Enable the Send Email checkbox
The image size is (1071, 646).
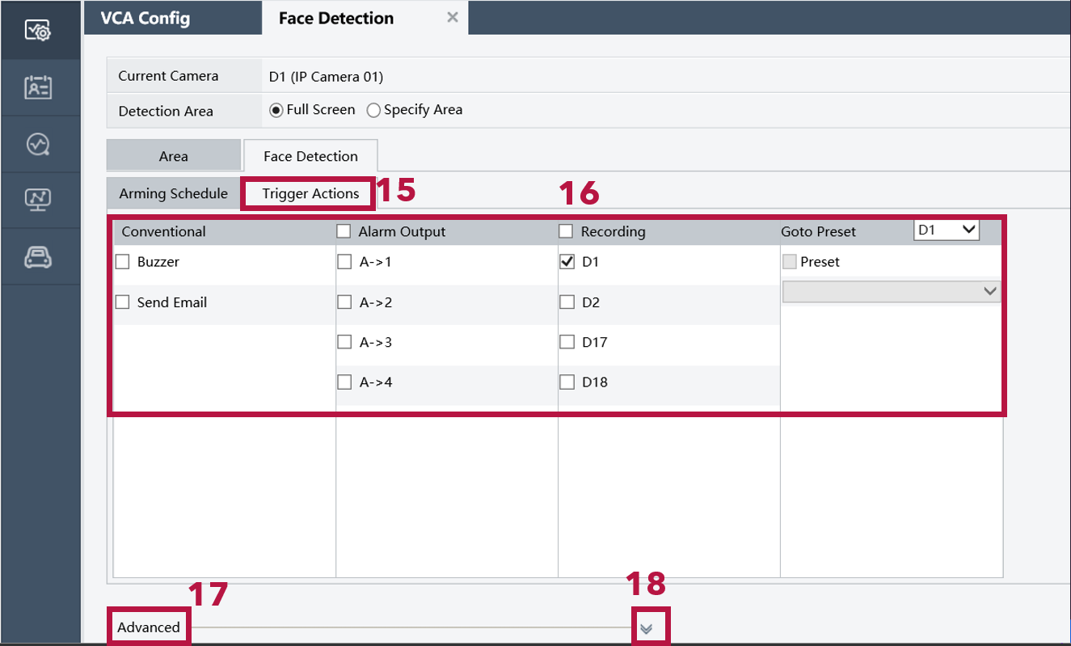[123, 302]
